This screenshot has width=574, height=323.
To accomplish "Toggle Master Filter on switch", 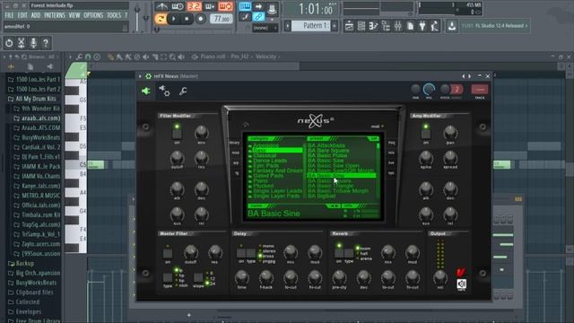I will (x=168, y=253).
